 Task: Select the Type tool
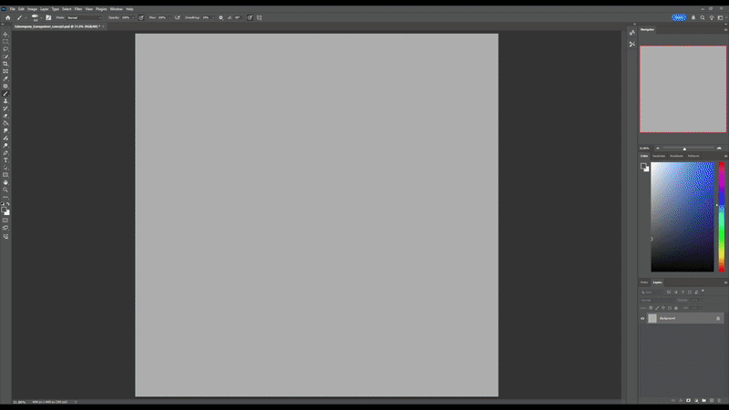[x=5, y=160]
